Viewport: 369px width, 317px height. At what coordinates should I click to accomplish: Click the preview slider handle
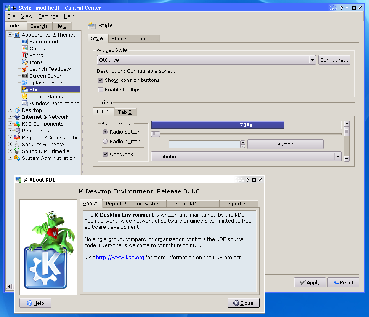pyautogui.click(x=155, y=134)
